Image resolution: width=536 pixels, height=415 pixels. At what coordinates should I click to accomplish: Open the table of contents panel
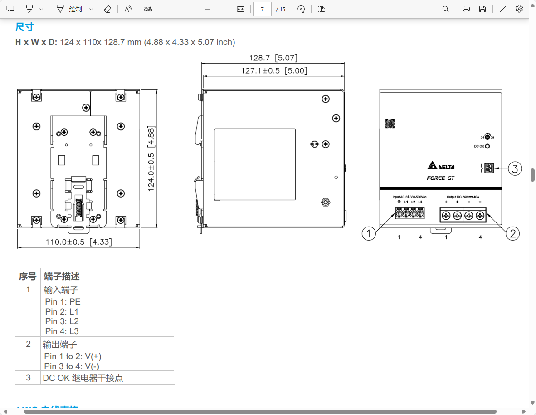(10, 9)
